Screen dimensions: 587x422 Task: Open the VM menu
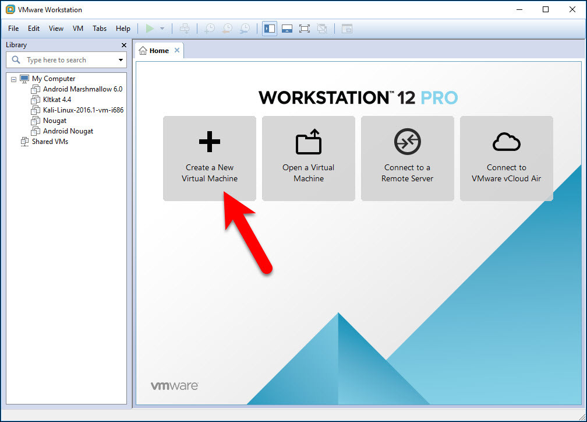pos(78,29)
